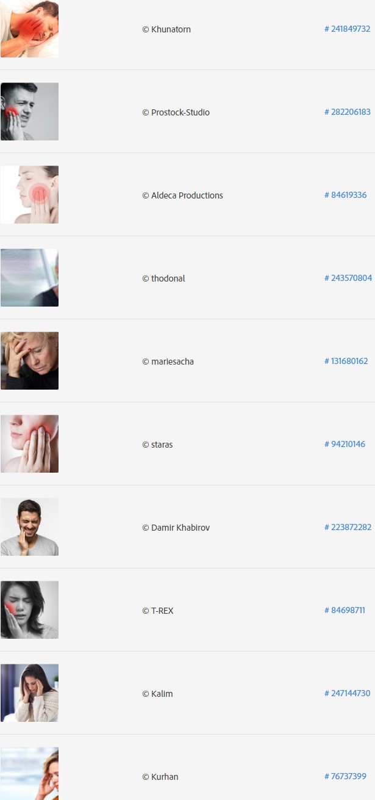Open image link # 247144730
This screenshot has width=375, height=800.
pos(347,693)
